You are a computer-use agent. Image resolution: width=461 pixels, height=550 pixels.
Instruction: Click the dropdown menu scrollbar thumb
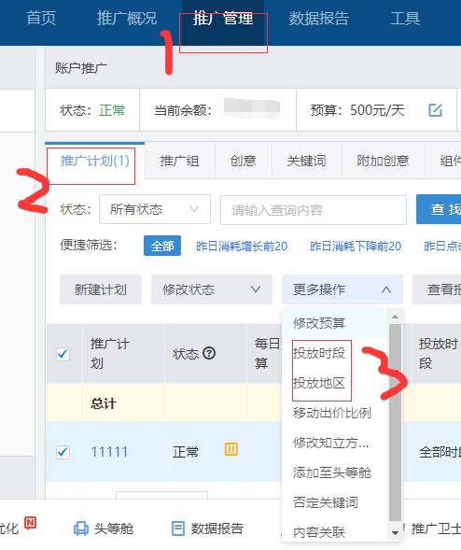click(x=395, y=422)
